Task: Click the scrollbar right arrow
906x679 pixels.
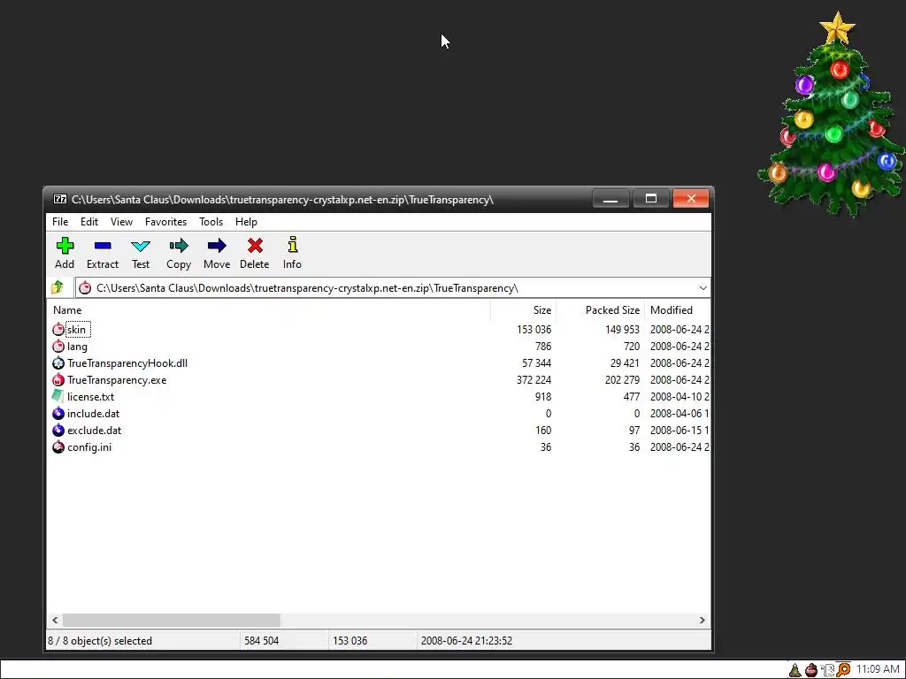Action: 702,620
